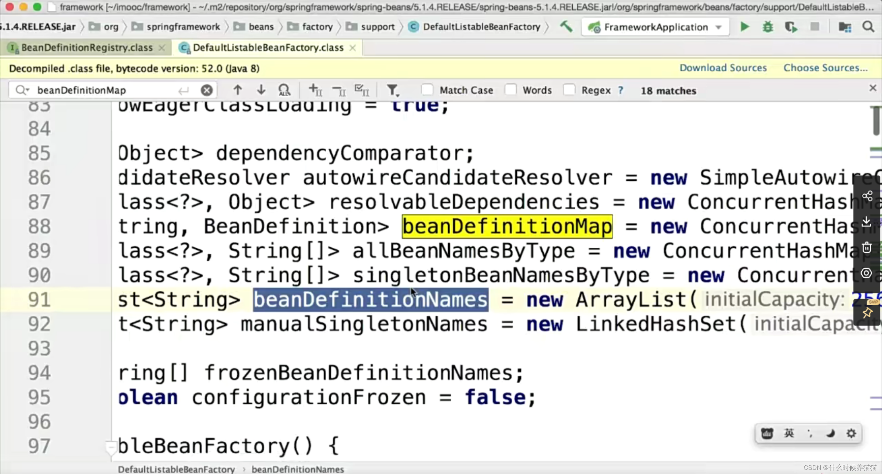Open the search history dropdown

[22, 90]
